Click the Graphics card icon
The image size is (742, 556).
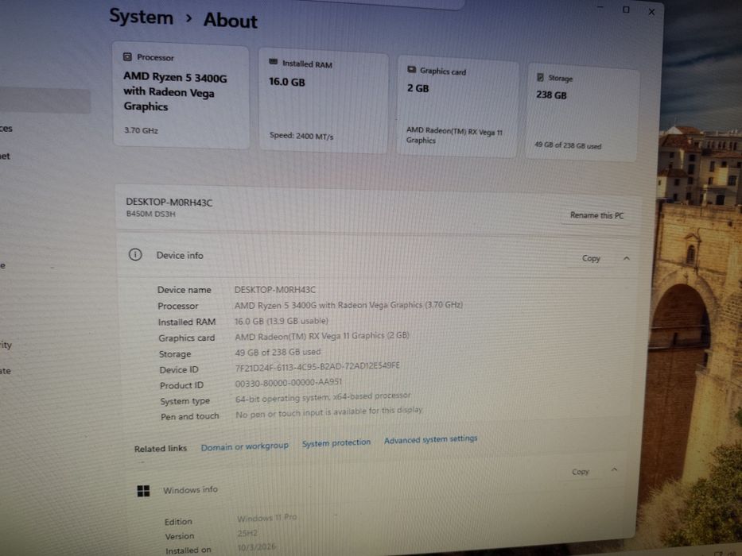[411, 70]
